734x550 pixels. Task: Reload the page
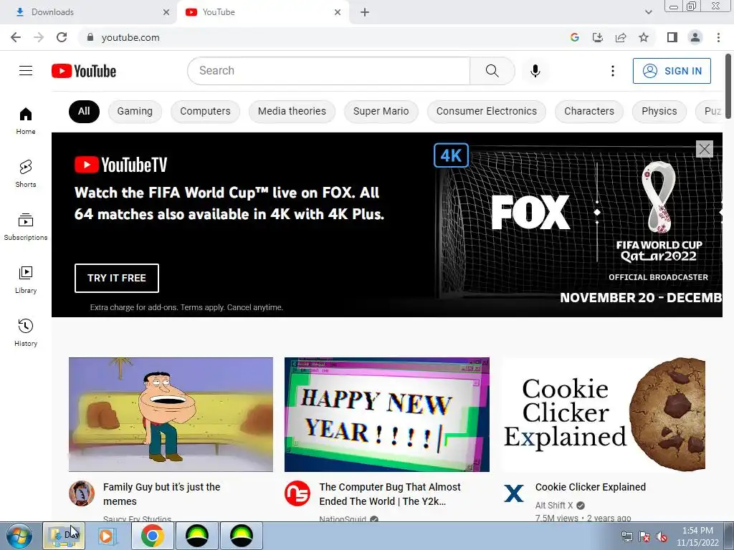(62, 37)
